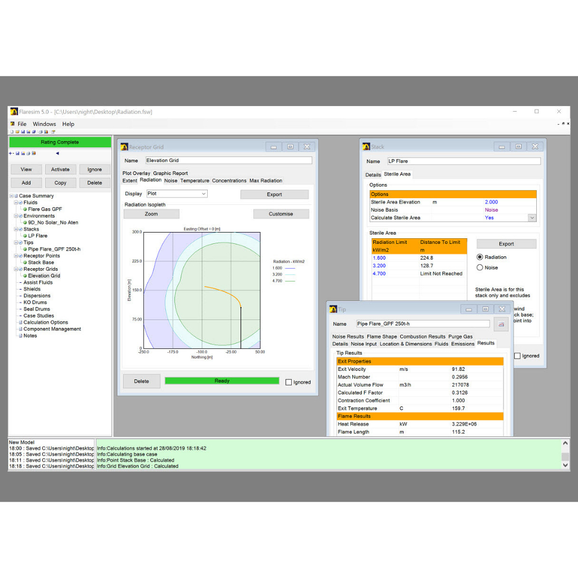Click the Flaresim logo in Stack window title
578x578 pixels.
point(366,147)
